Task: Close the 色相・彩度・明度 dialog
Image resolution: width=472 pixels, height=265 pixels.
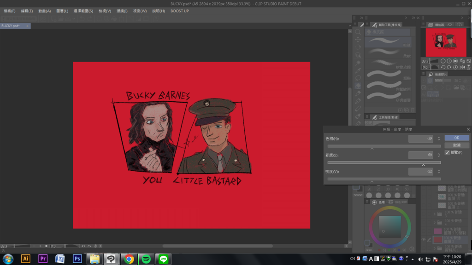Action: (x=468, y=129)
